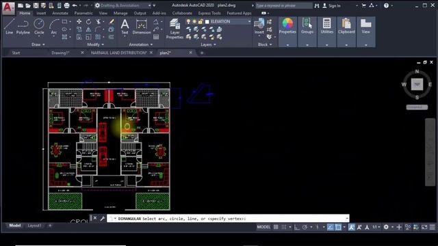Screen dimensions: 438x246
Task: Open the AutoCAD application menu (red A logo)
Action: pyautogui.click(x=8, y=8)
